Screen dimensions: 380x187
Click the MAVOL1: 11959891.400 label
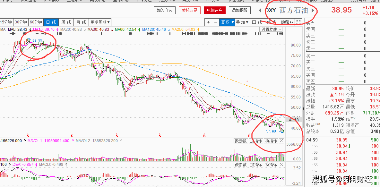[48, 141]
